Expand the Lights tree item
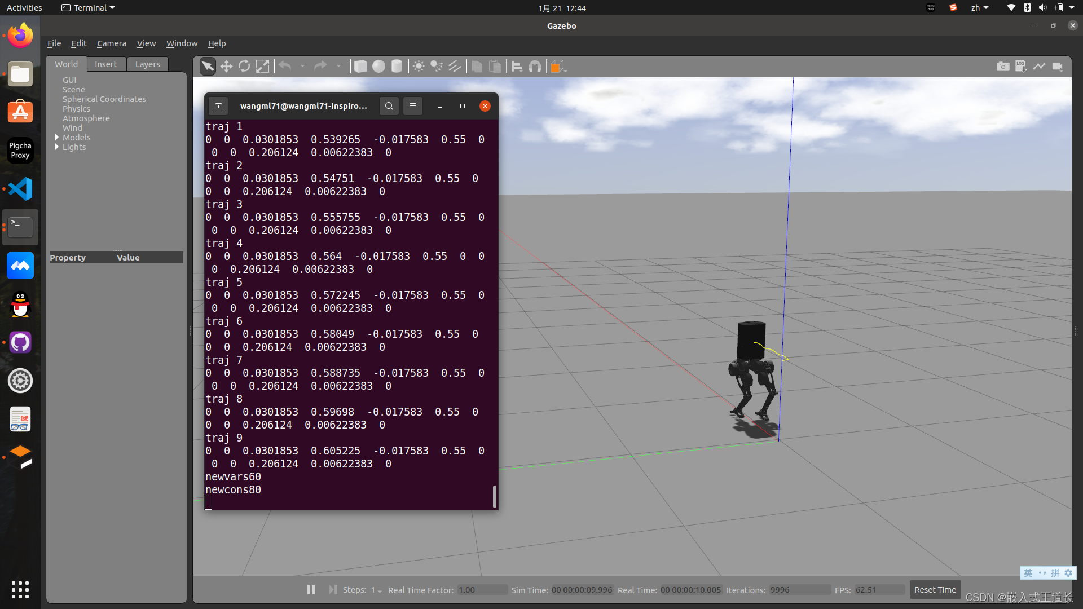 coord(56,147)
